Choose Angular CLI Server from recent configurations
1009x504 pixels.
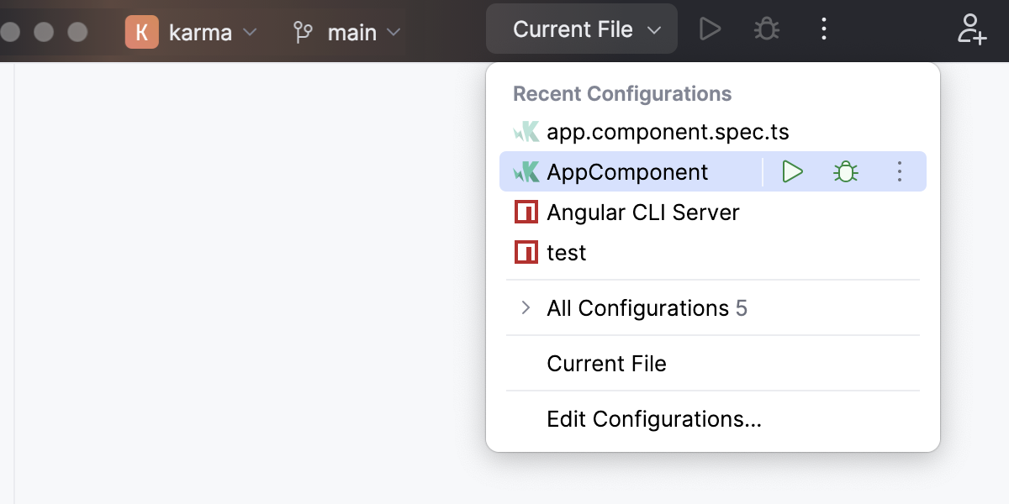pyautogui.click(x=643, y=212)
